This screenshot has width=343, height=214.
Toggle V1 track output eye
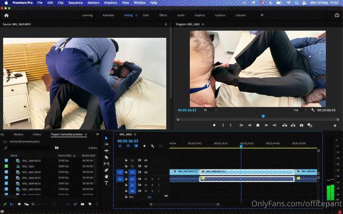point(146,172)
